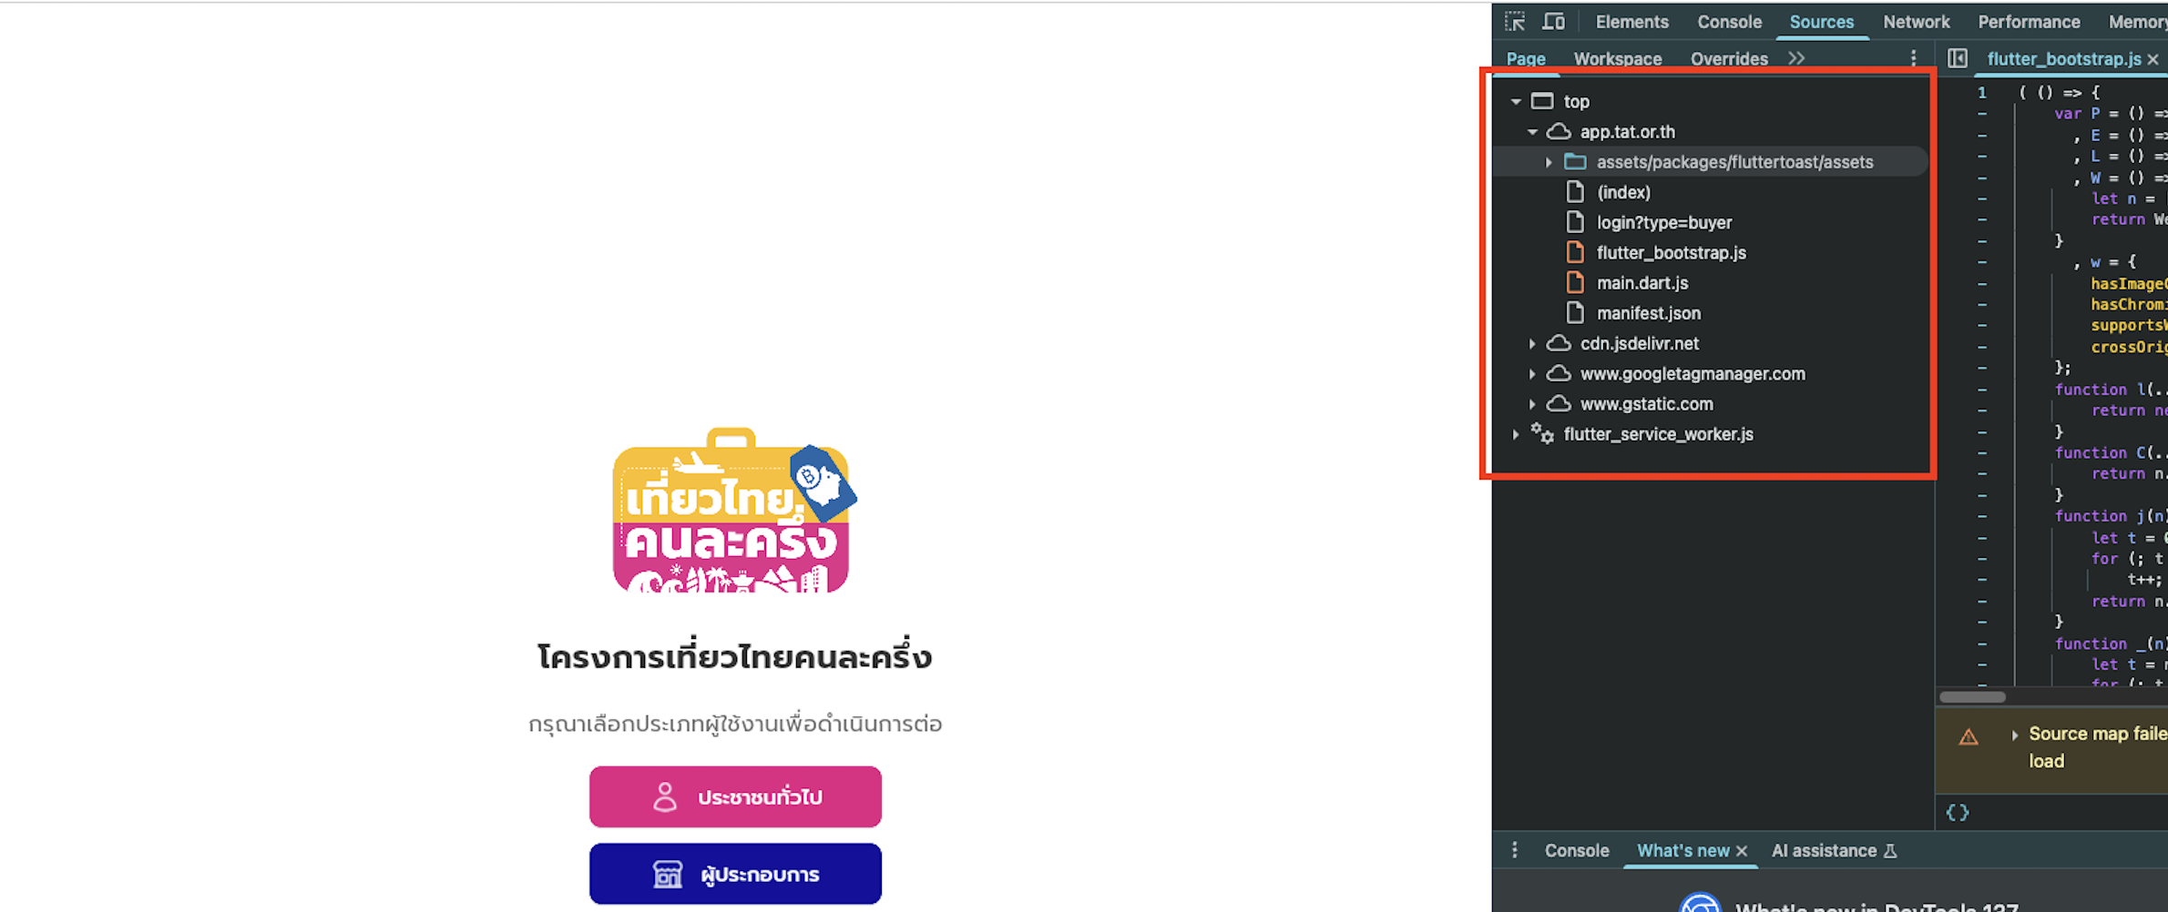This screenshot has width=2168, height=912.
Task: Collapse the top frame tree node
Action: [1516, 102]
